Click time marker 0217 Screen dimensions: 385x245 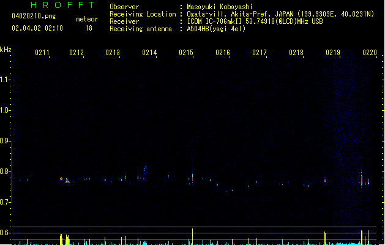[x=260, y=53]
